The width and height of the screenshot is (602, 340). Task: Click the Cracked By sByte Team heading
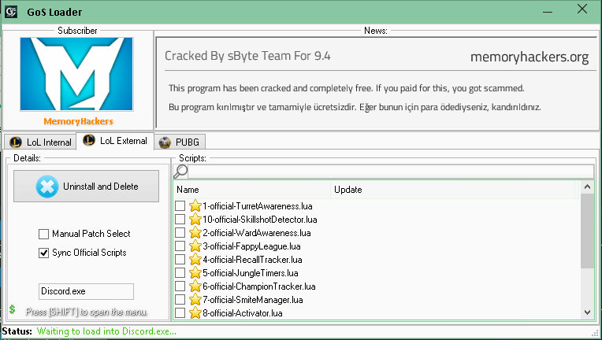pos(247,56)
